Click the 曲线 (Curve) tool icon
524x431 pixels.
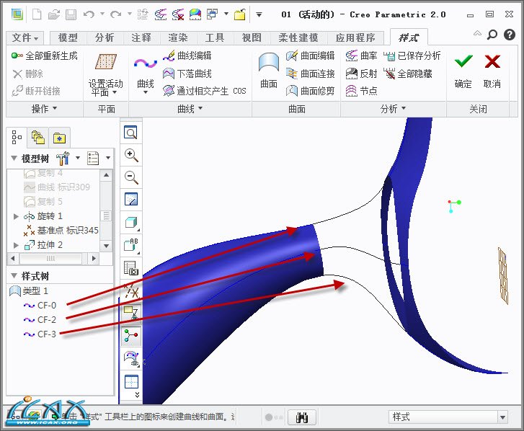[145, 66]
